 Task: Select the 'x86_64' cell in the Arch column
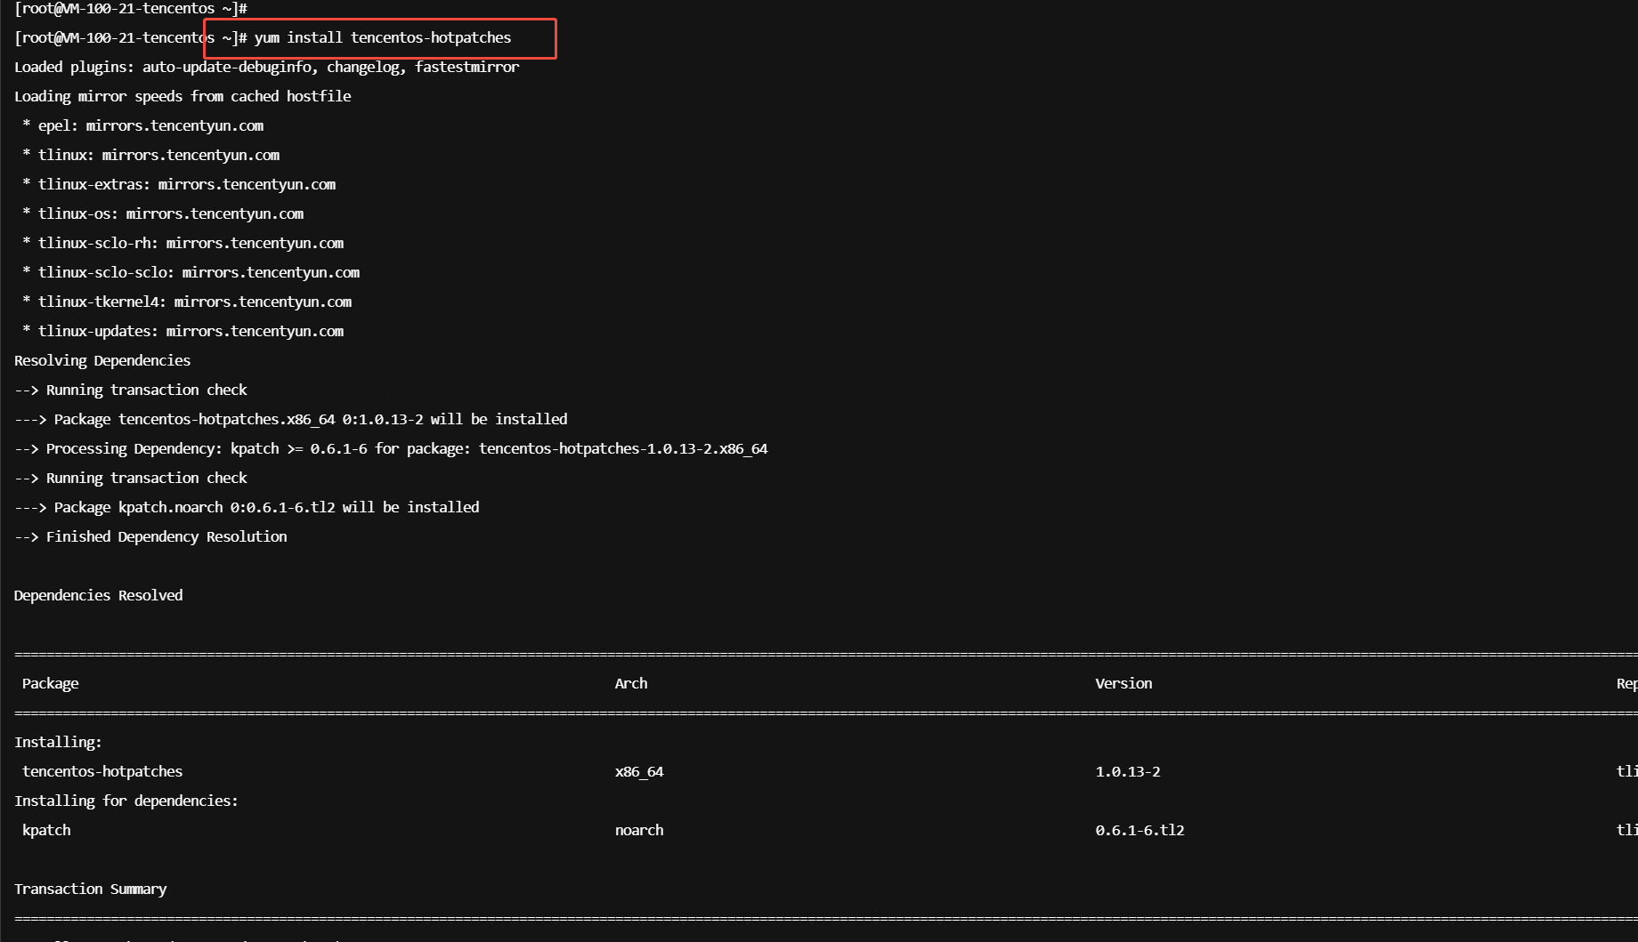[639, 771]
